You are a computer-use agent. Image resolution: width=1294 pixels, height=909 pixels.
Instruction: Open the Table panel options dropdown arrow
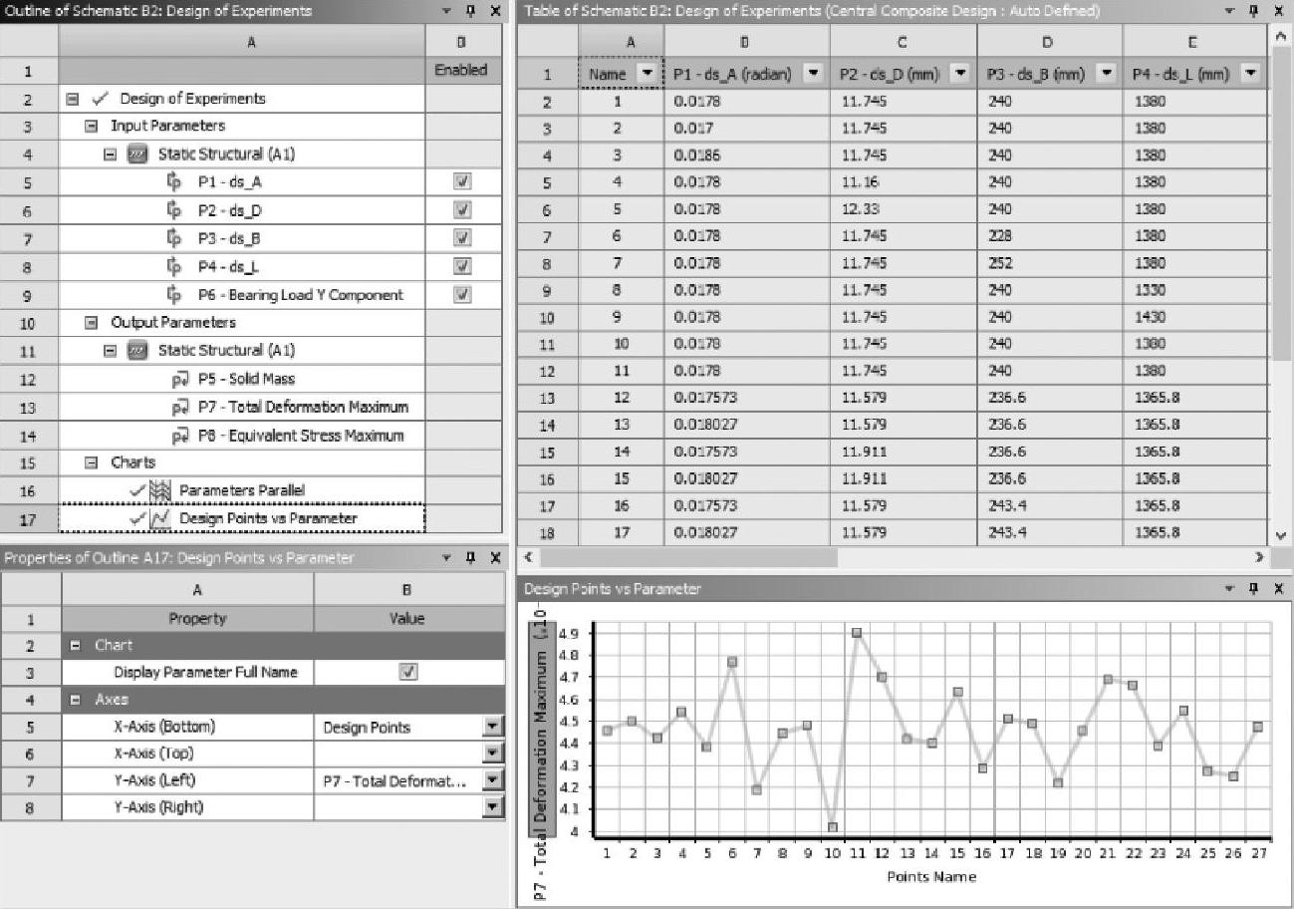tap(1231, 11)
